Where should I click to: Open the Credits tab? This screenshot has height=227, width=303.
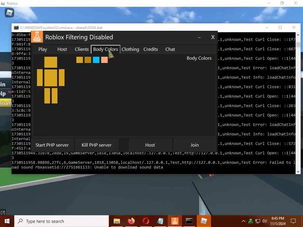(x=151, y=49)
